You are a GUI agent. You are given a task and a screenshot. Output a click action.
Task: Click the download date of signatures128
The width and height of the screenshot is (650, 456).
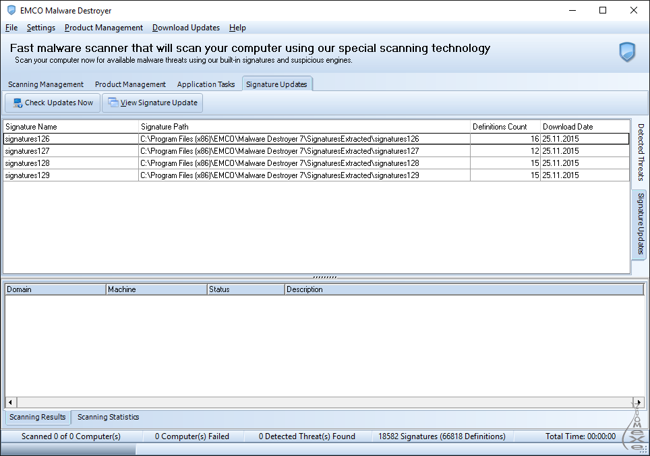[x=585, y=163]
